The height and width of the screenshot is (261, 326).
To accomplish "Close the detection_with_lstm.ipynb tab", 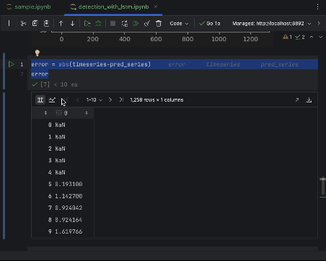I will tap(156, 6).
